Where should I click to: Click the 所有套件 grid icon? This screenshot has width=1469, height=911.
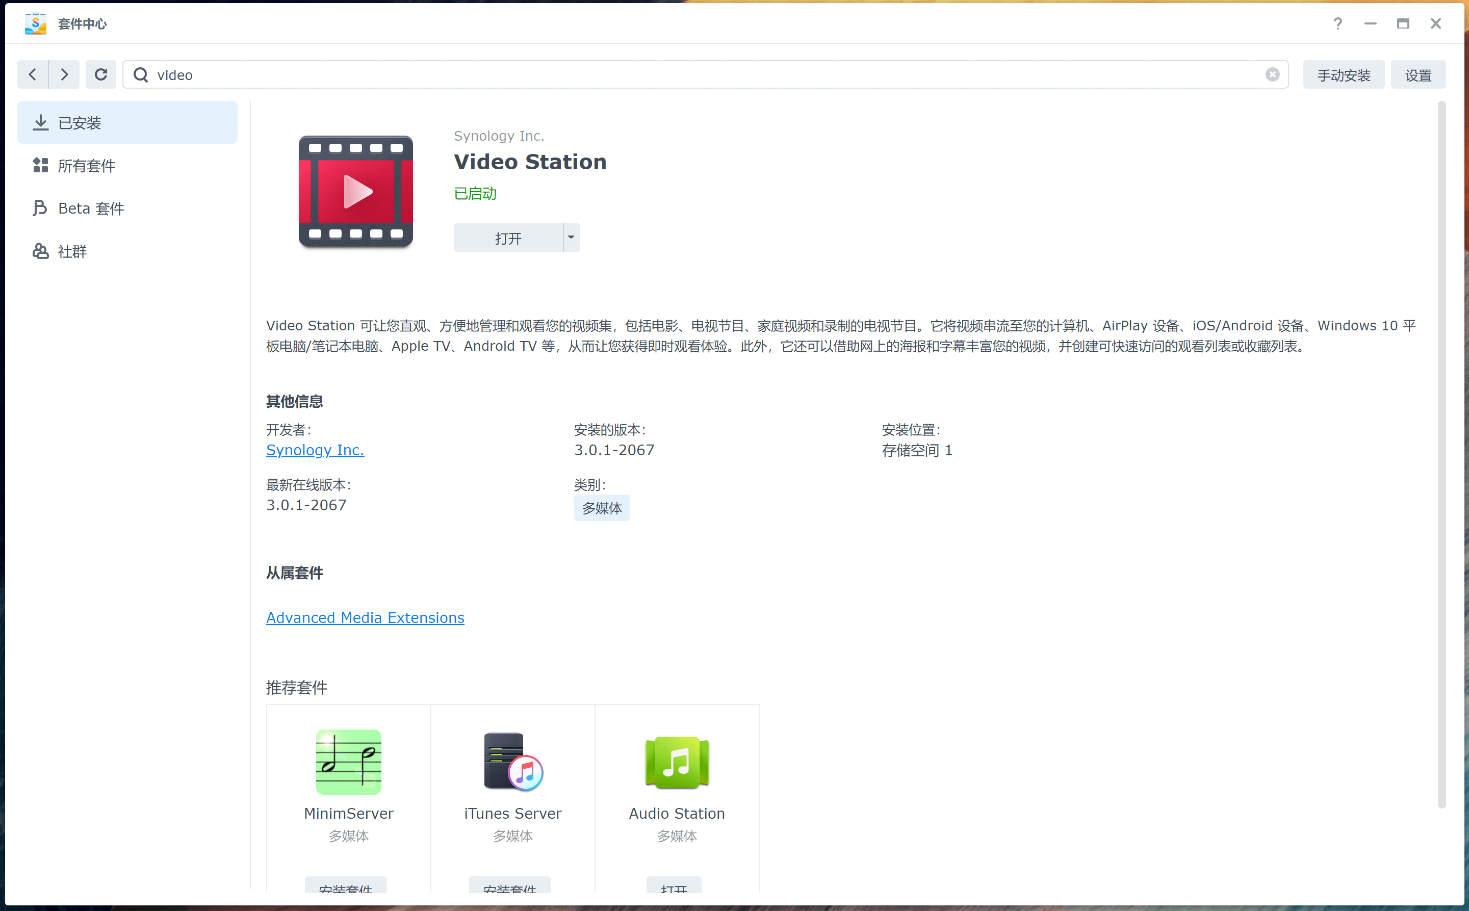pyautogui.click(x=40, y=165)
